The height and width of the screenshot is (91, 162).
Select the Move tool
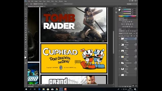(26, 9)
